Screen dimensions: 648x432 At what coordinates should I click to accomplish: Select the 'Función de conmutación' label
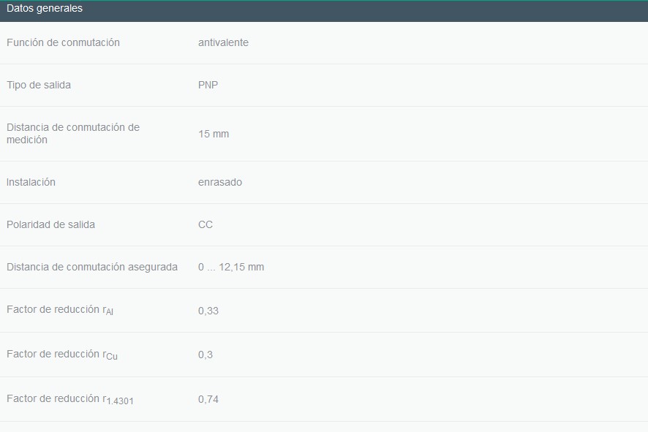coord(63,42)
